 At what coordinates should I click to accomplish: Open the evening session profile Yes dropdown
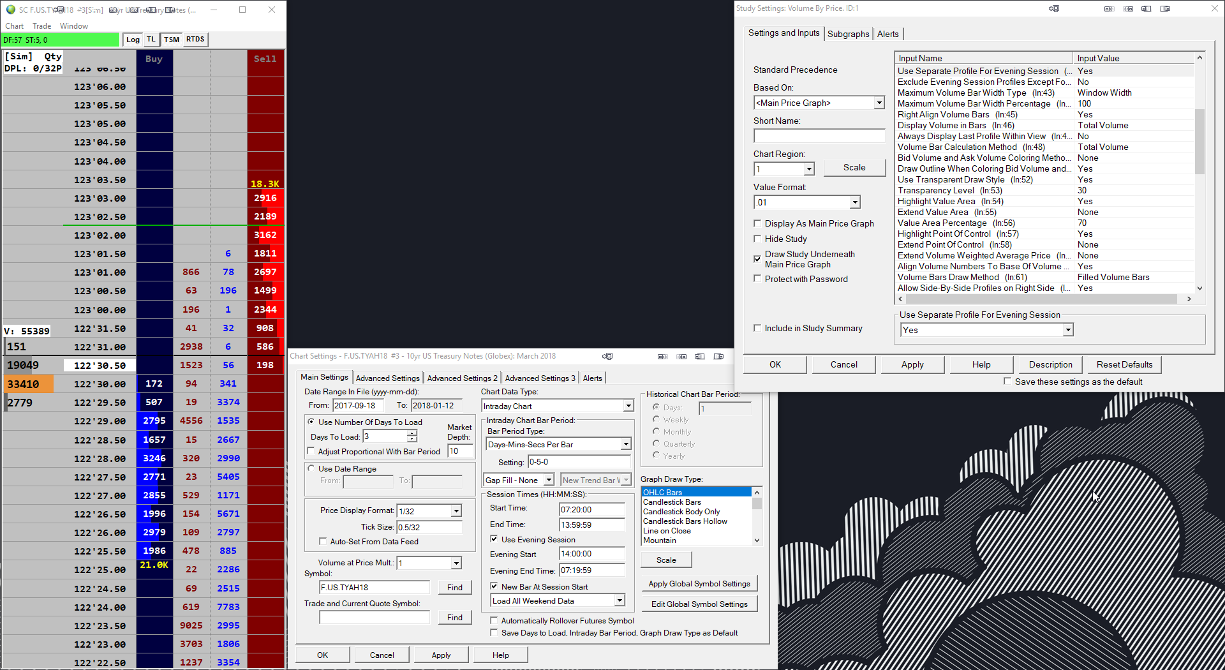pyautogui.click(x=1068, y=330)
